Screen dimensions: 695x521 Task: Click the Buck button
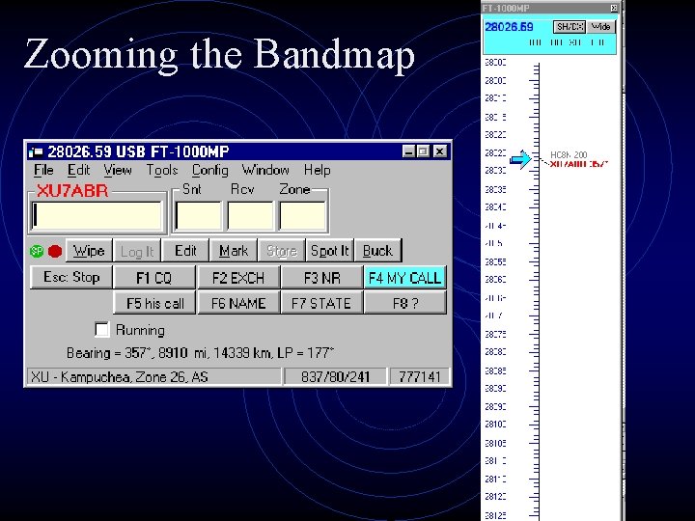point(377,251)
